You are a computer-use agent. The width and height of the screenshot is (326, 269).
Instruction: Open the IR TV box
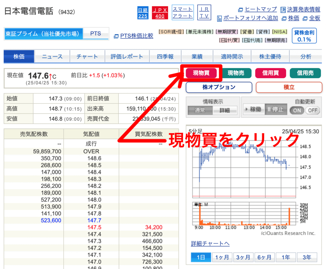point(204,12)
